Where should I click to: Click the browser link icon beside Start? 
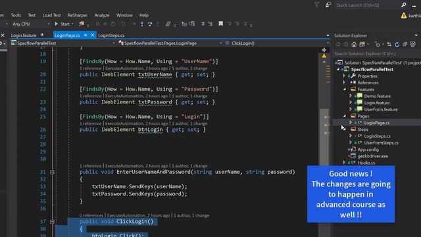(82, 24)
